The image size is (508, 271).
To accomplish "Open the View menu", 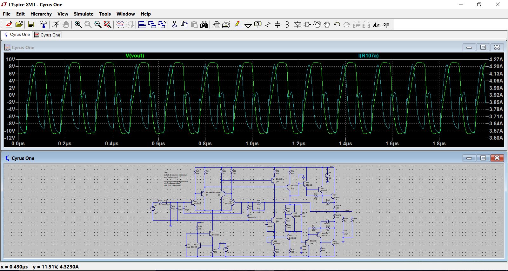I will 63,14.
